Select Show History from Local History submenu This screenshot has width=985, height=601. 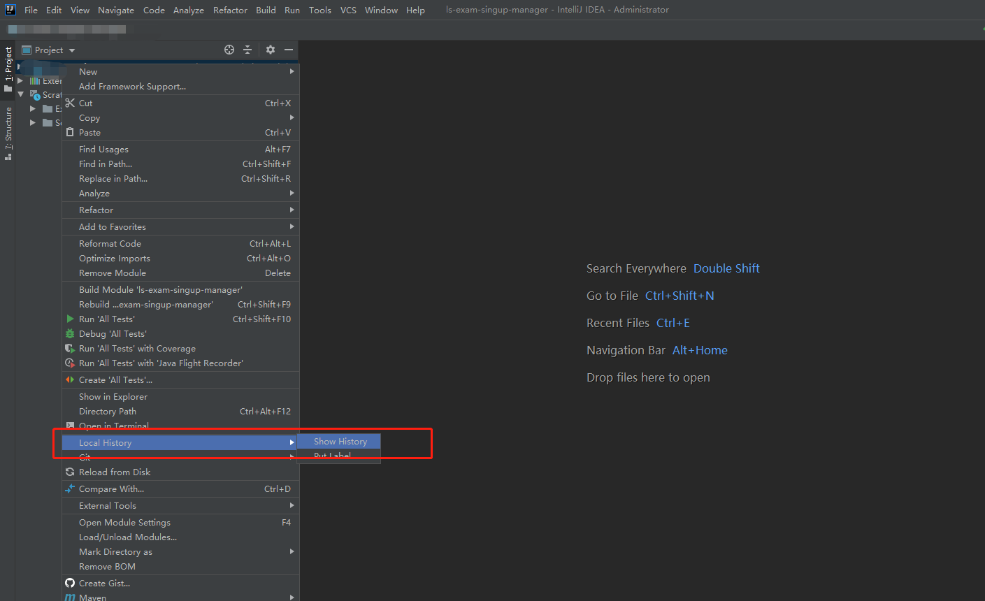pos(340,441)
